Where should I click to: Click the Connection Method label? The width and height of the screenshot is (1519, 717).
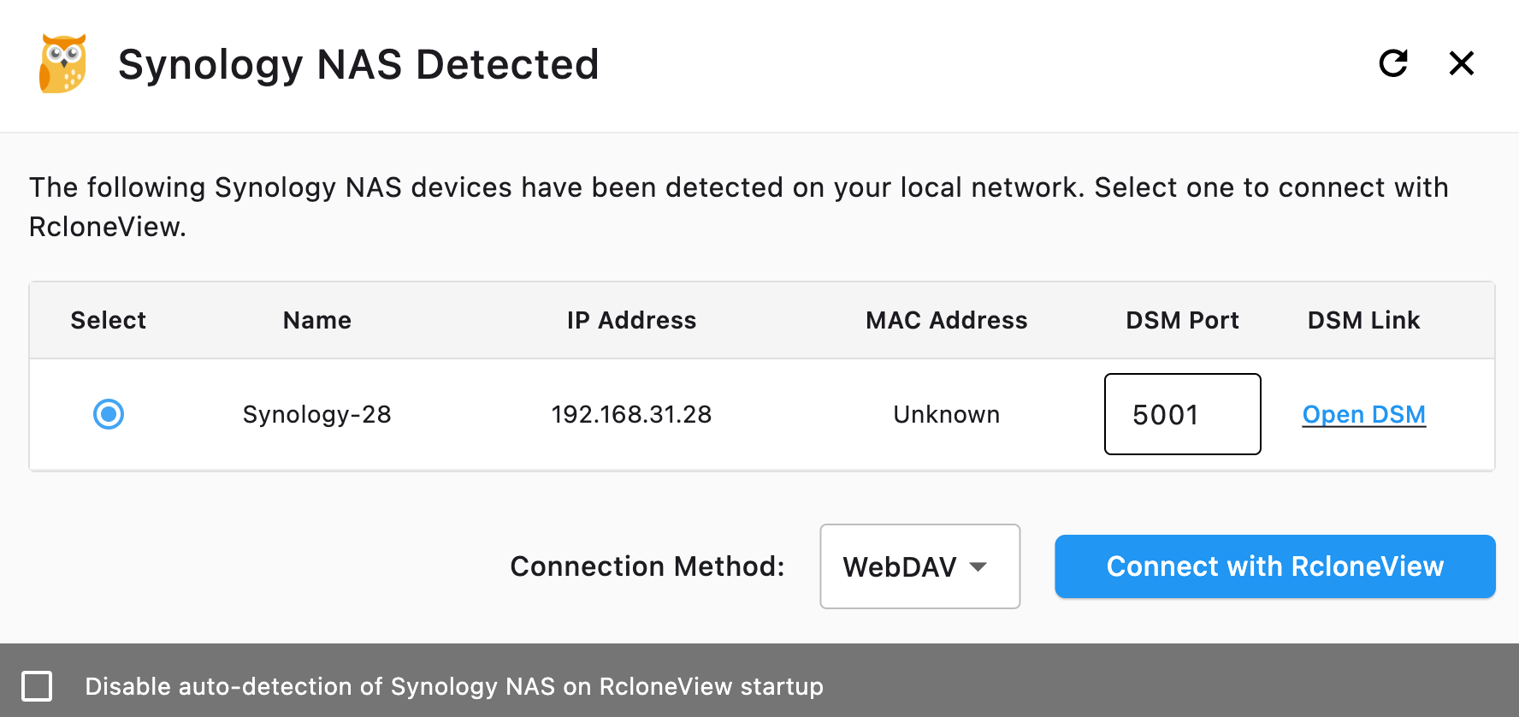(x=647, y=566)
